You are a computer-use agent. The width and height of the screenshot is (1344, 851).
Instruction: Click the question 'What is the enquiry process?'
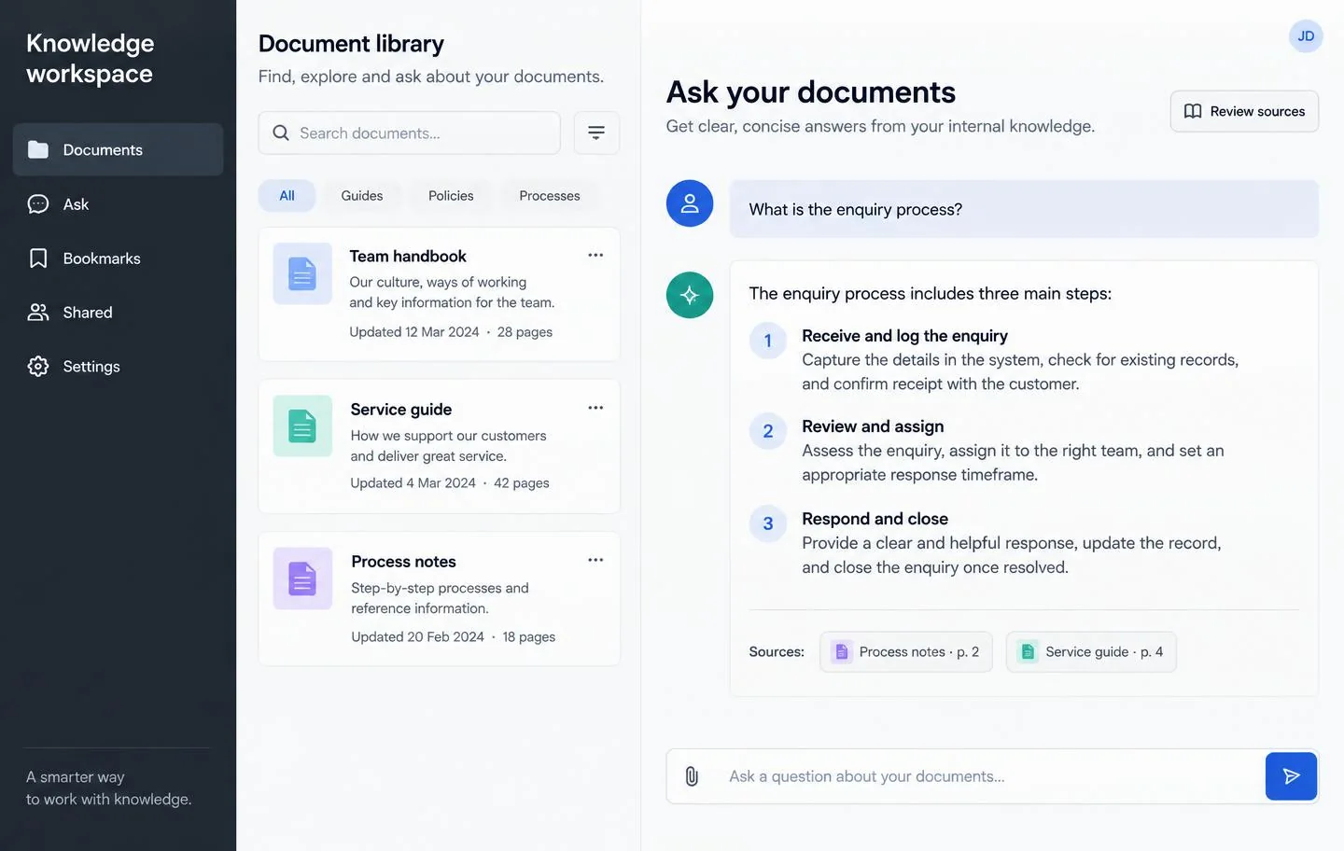coord(856,210)
